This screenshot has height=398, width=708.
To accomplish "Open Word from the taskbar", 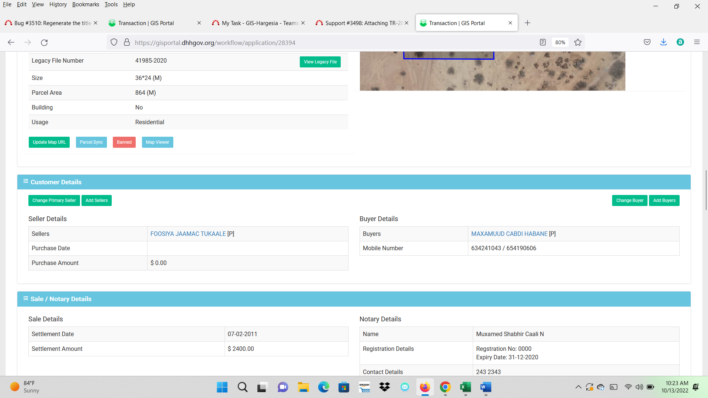I will tap(486, 387).
